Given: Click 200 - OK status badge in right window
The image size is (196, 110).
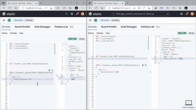Looking at the screenshot, I should 182,33.
